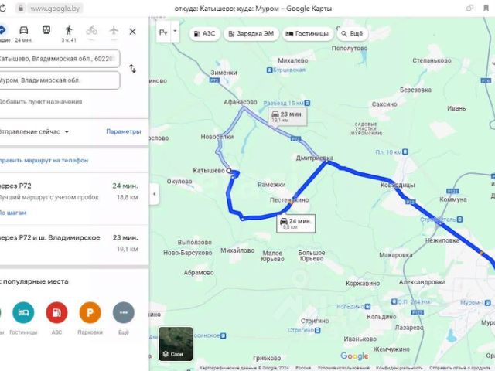The height and width of the screenshot is (371, 495).
Task: Select public transit travel mode icon
Action: [46, 30]
